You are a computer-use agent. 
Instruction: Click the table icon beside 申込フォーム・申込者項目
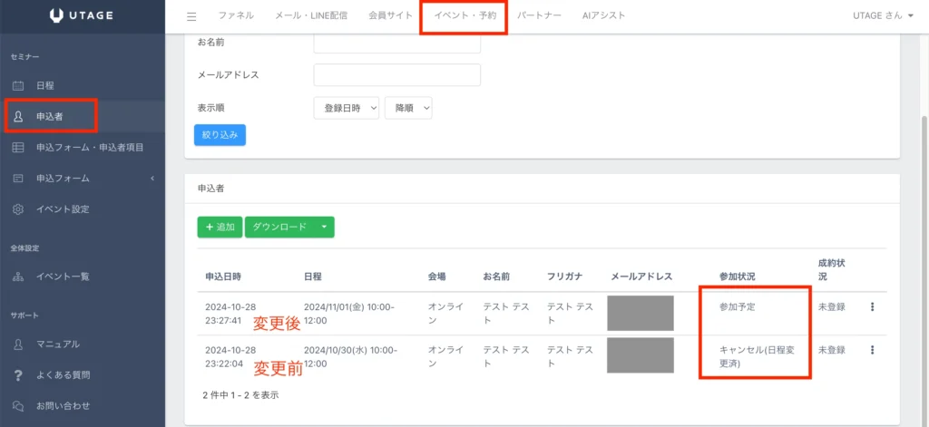(18, 148)
